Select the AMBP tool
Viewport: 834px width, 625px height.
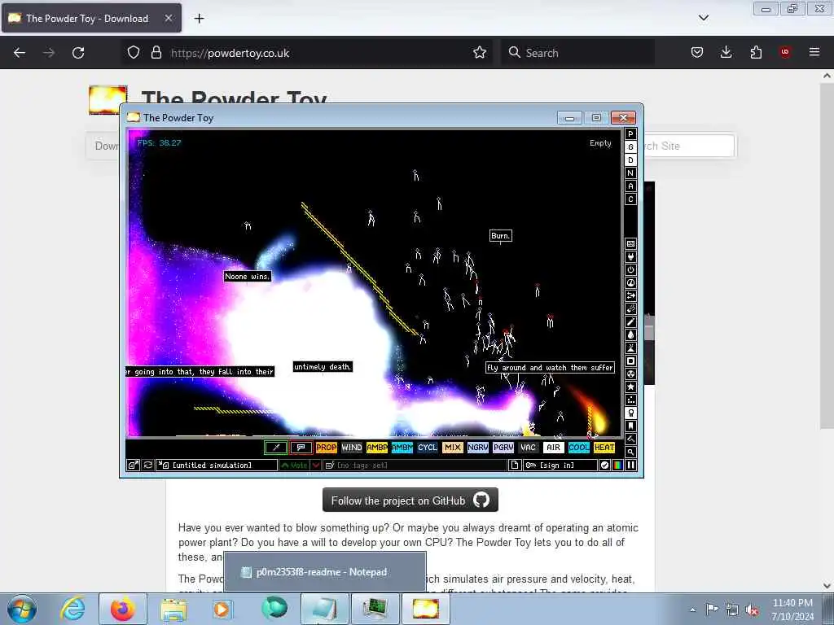pos(376,448)
